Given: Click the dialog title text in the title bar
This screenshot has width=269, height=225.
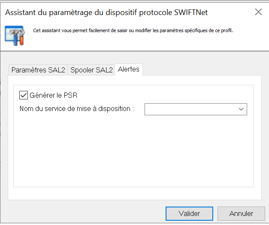Looking at the screenshot, I should (x=106, y=12).
